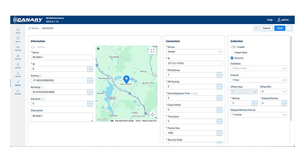305x161 pixels.
Task: Open the Delayed Retries Interval dropdown
Action: [258, 115]
